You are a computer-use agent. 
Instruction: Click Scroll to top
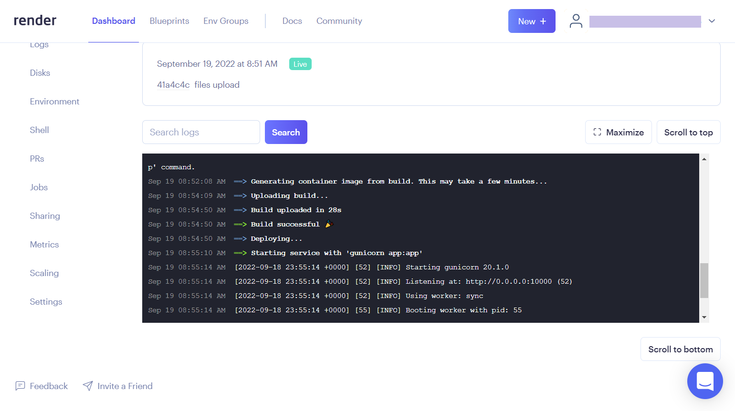point(688,132)
